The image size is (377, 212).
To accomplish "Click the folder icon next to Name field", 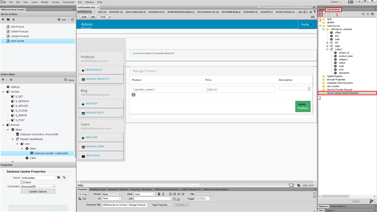I will [x=59, y=178].
